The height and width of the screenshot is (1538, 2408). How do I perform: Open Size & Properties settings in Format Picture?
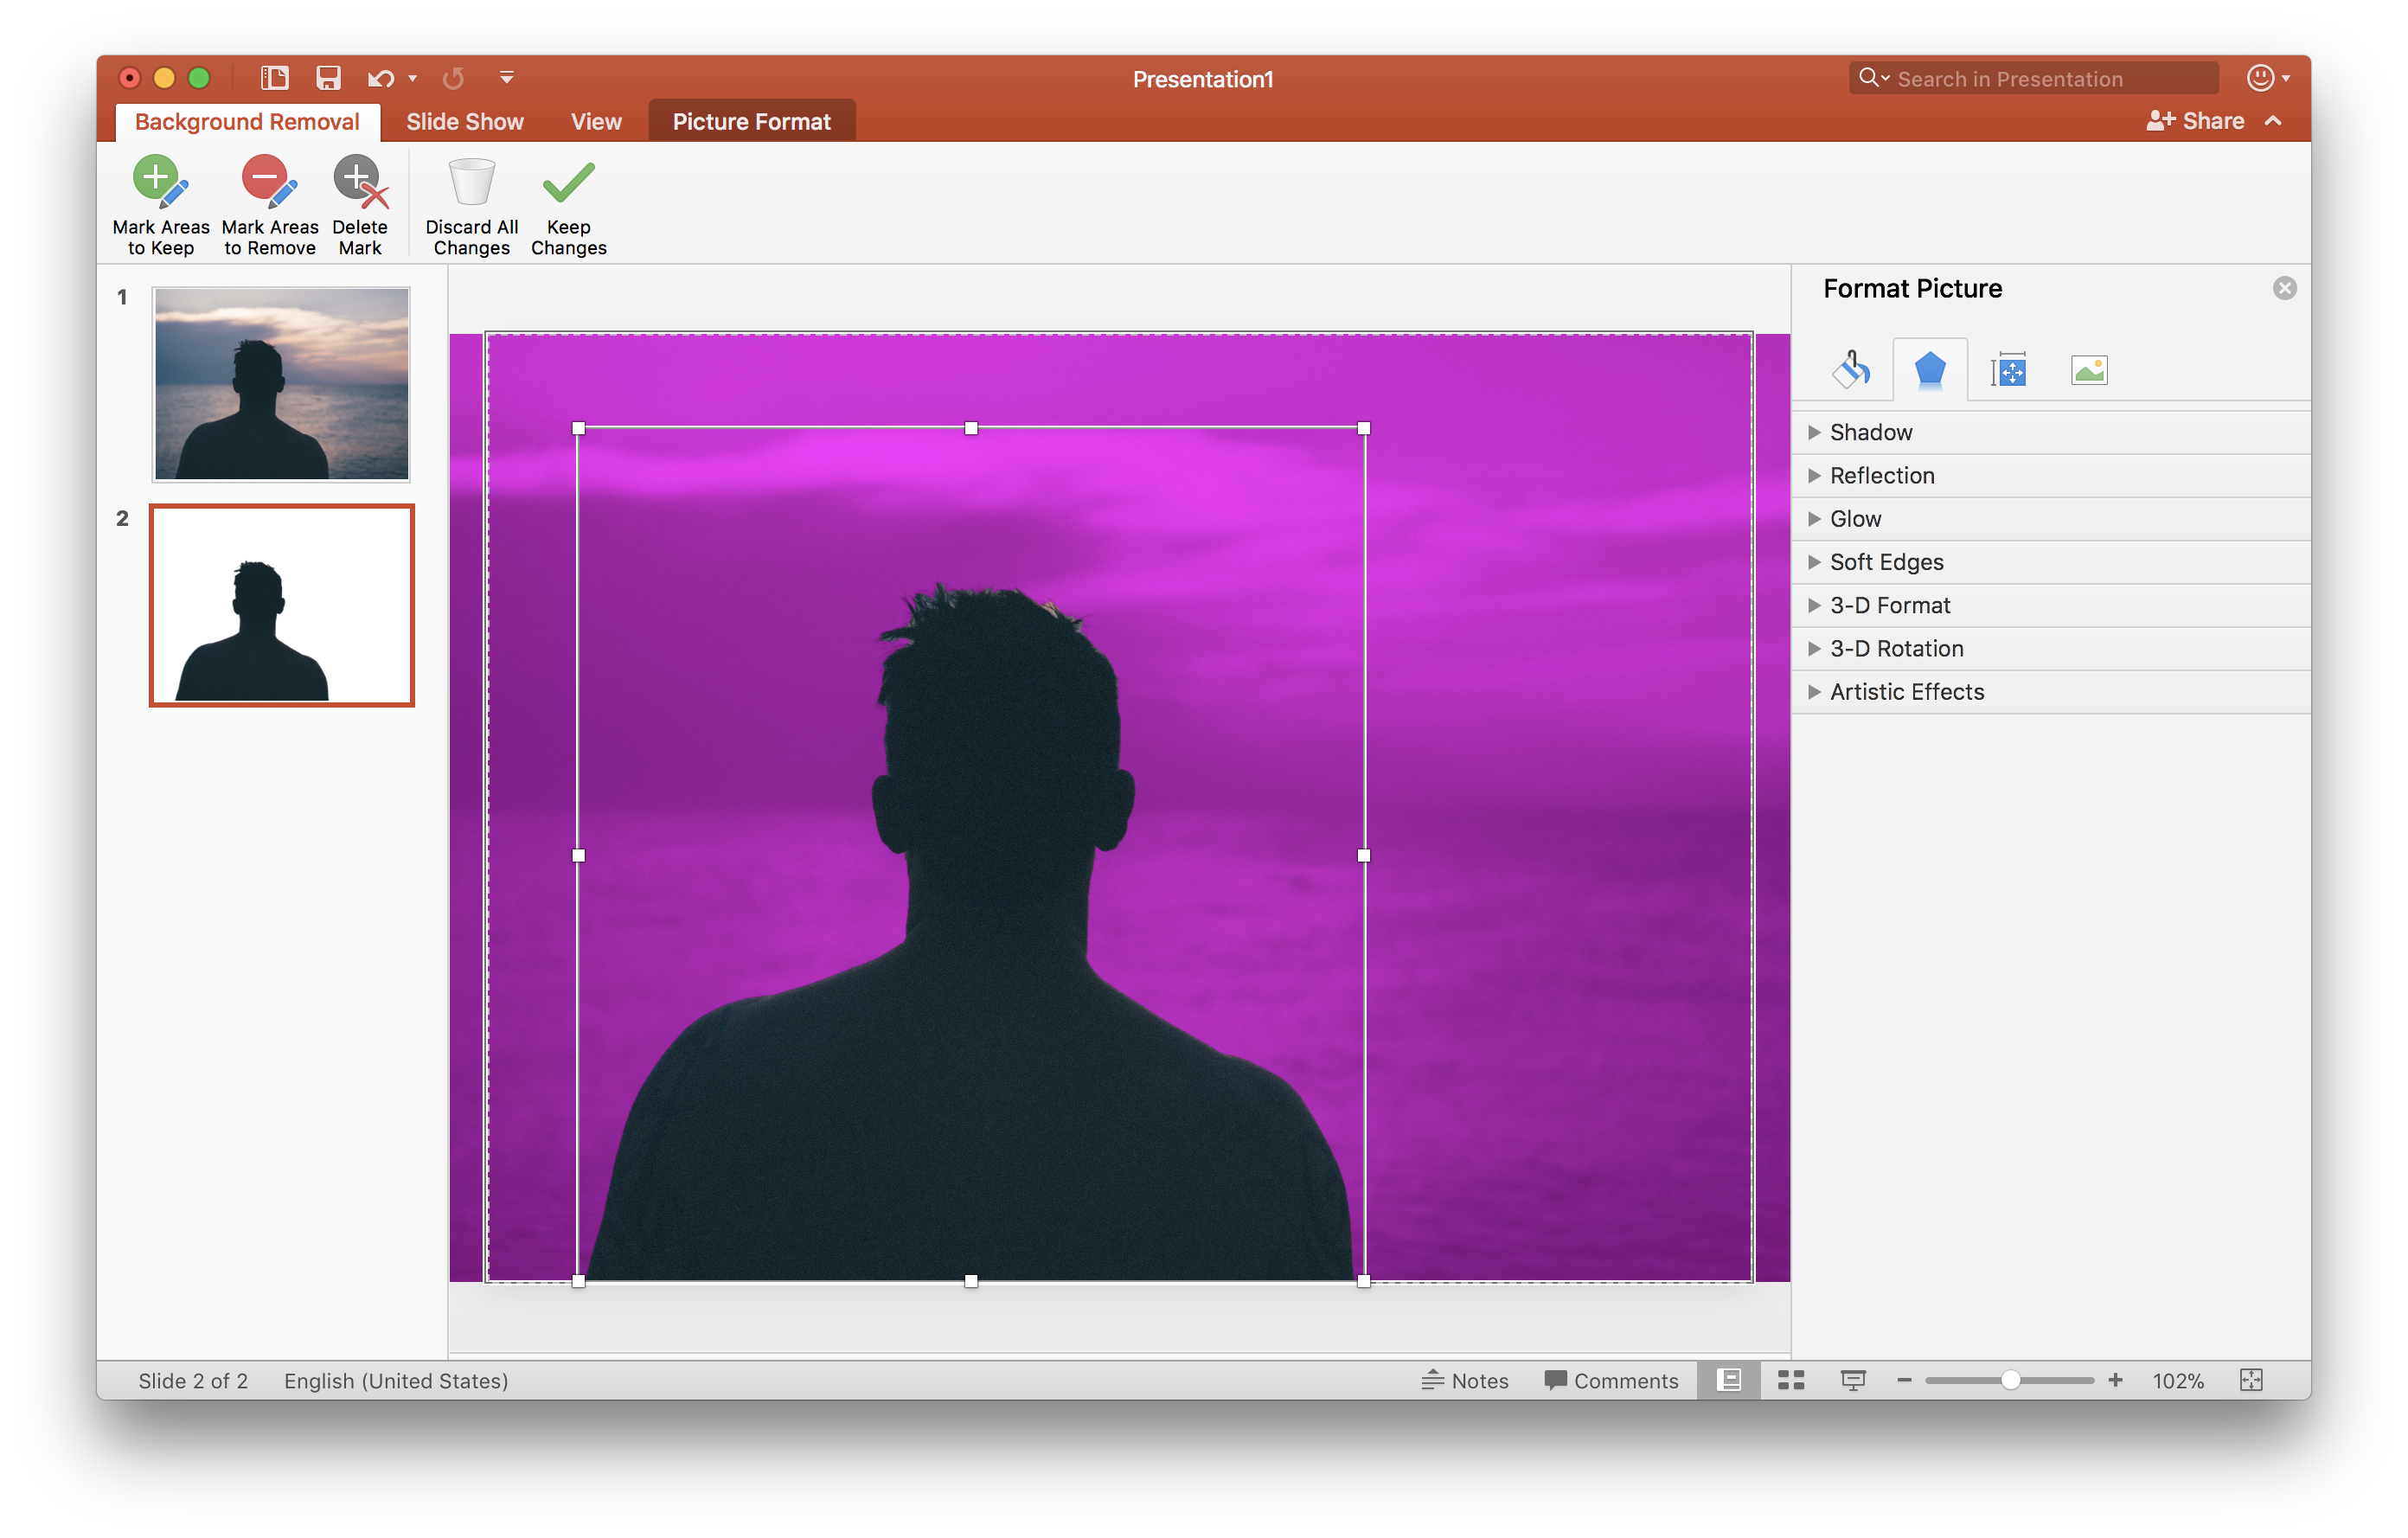point(2009,369)
